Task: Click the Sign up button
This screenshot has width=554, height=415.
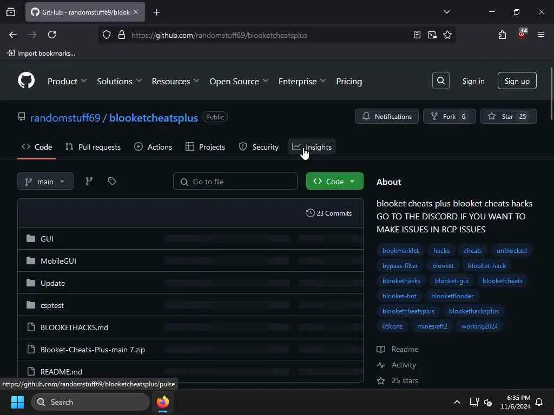Action: (517, 81)
